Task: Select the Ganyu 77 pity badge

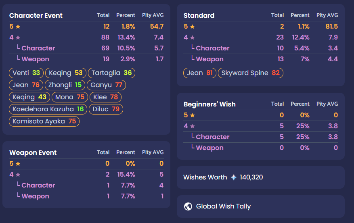Action: [106, 85]
